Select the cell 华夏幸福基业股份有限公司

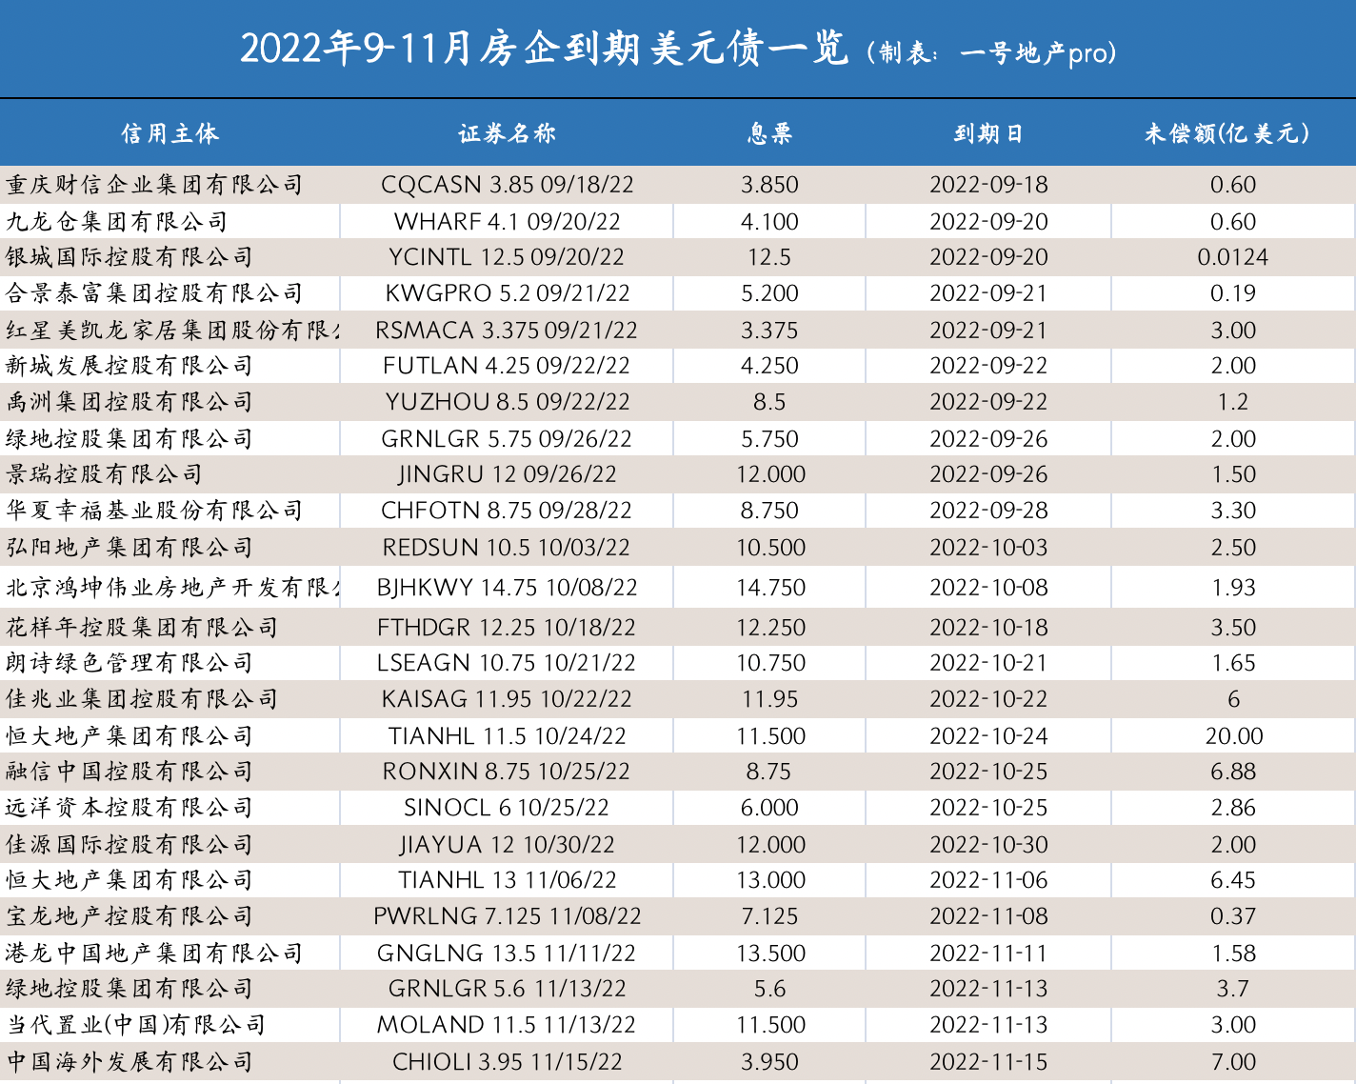pos(154,511)
